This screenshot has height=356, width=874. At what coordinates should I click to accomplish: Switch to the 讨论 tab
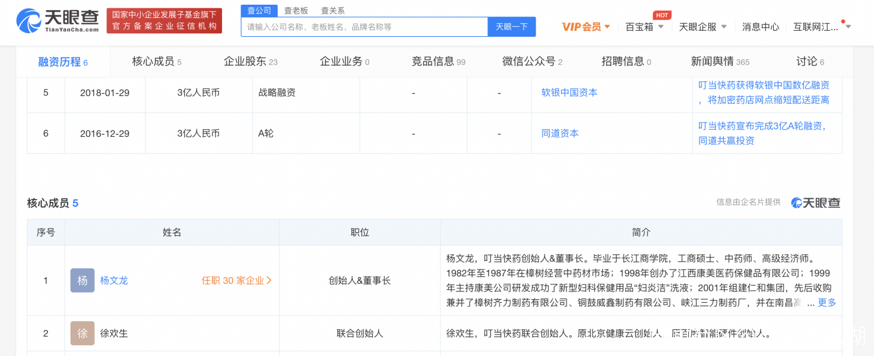(810, 61)
